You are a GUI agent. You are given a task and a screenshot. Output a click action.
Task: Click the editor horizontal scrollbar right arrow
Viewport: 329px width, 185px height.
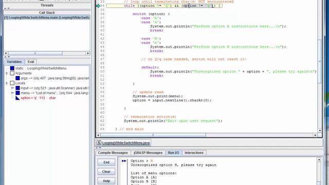coord(315,135)
